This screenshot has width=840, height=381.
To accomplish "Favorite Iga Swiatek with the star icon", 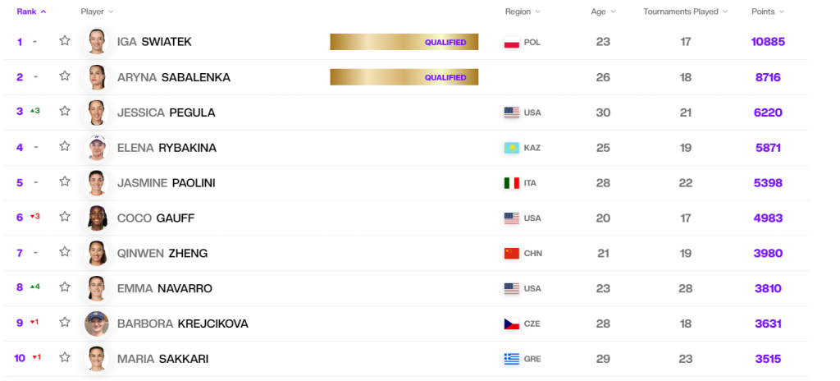I will 65,41.
